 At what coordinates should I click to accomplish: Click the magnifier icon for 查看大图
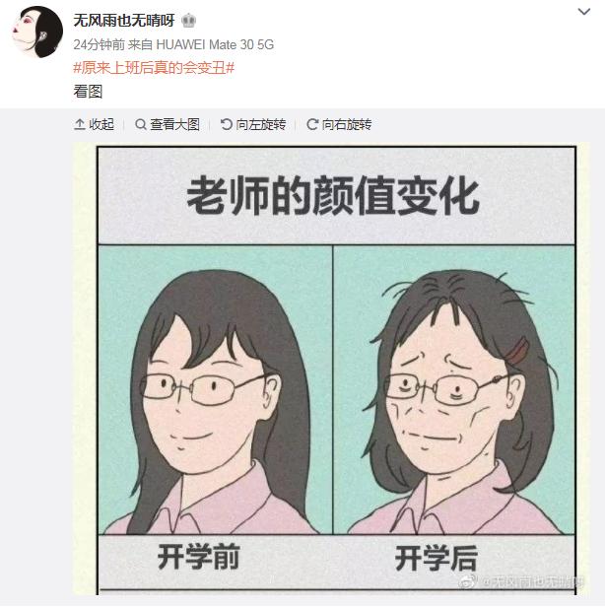click(x=141, y=124)
